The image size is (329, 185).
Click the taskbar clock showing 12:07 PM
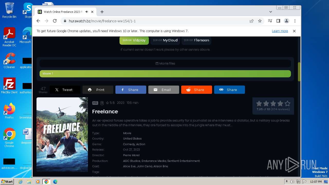pyautogui.click(x=316, y=182)
